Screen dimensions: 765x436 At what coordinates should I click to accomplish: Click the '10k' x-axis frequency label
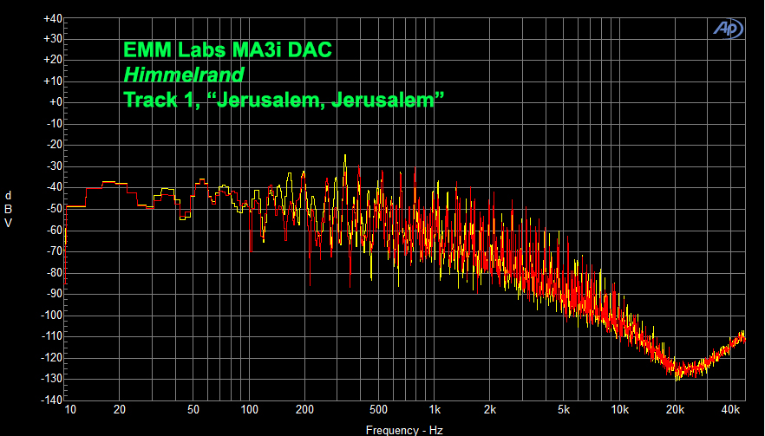pyautogui.click(x=619, y=410)
